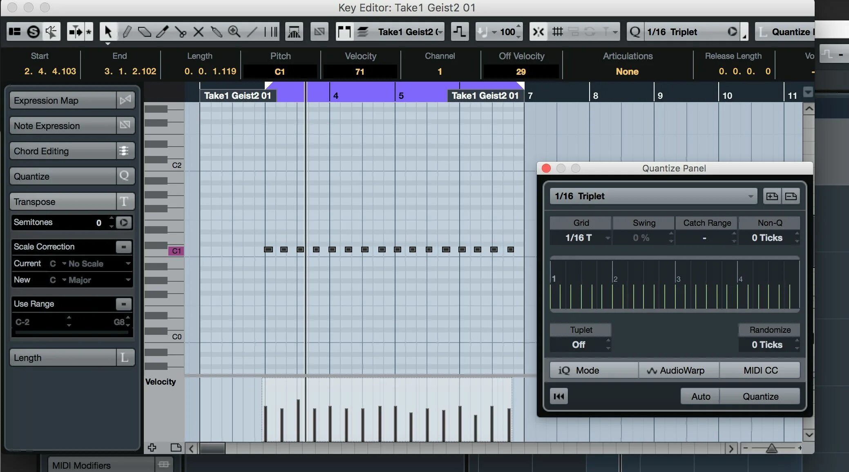Click the add controller lane plus icon
The height and width of the screenshot is (472, 849).
(x=152, y=448)
